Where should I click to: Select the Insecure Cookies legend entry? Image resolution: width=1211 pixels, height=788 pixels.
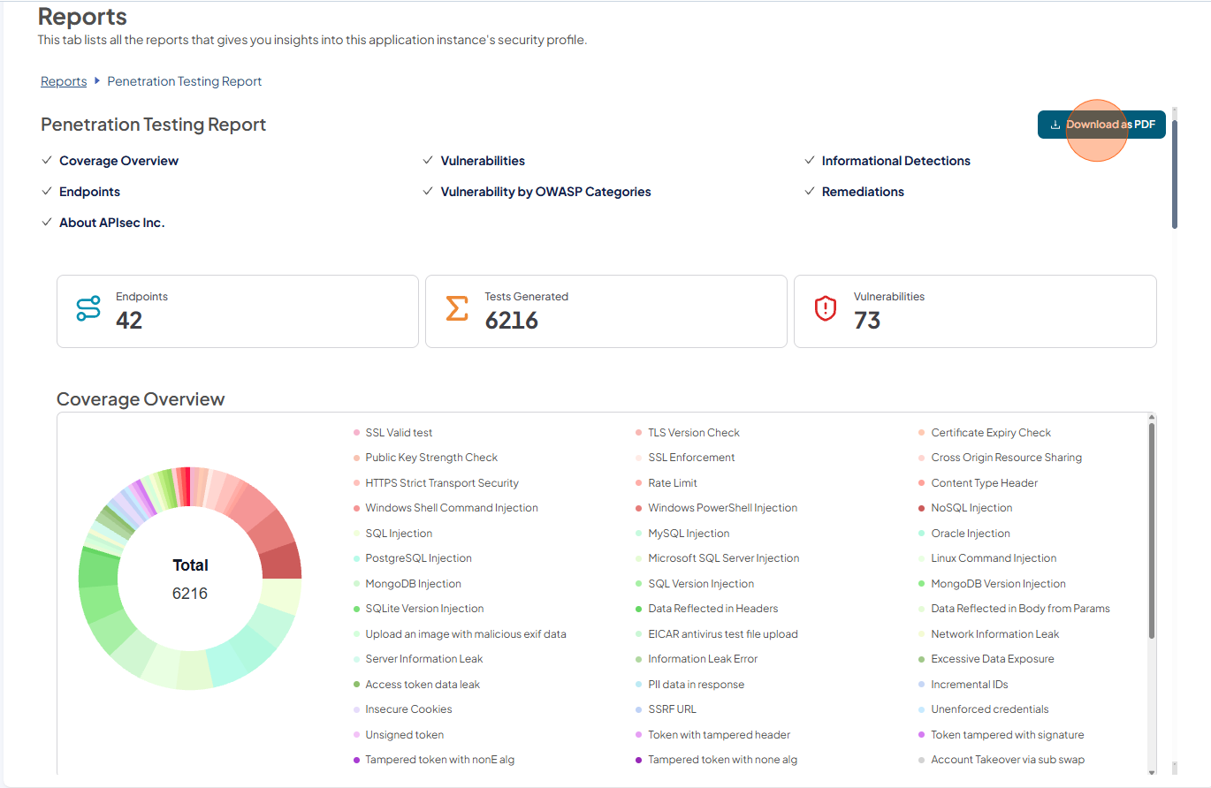[x=402, y=709]
